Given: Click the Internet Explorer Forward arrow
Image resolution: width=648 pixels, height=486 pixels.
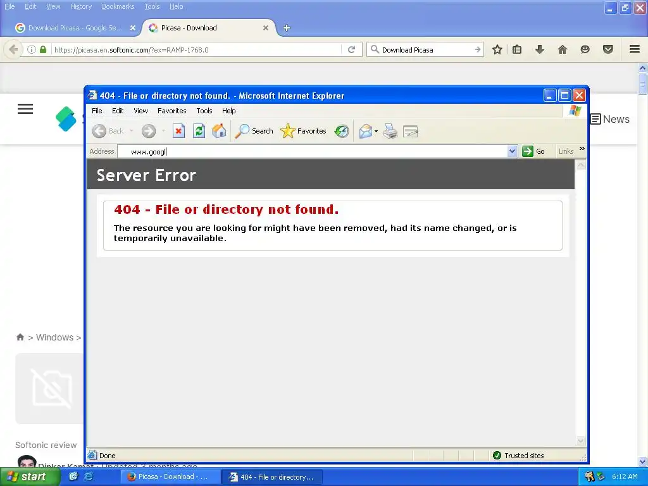Looking at the screenshot, I should click(148, 131).
